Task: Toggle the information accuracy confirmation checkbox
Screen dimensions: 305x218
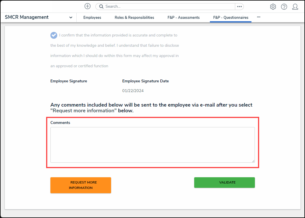Action: coord(54,35)
